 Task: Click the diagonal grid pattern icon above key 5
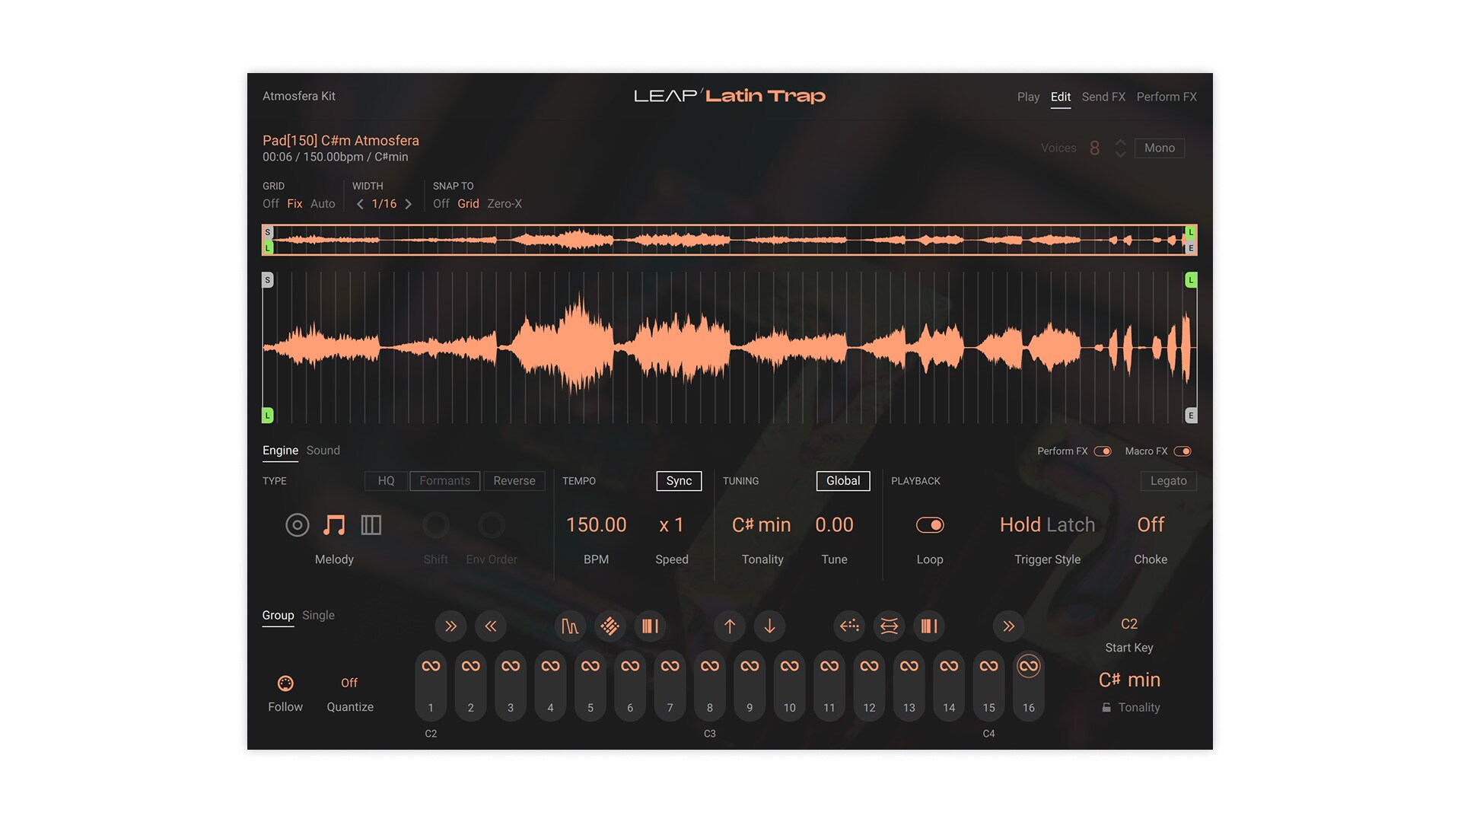pyautogui.click(x=610, y=626)
